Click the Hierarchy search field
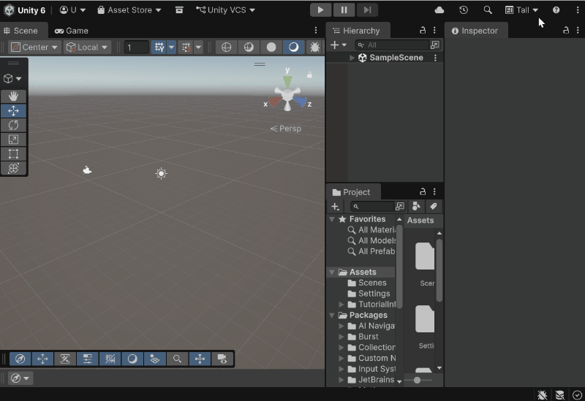This screenshot has height=401, width=585. point(393,45)
